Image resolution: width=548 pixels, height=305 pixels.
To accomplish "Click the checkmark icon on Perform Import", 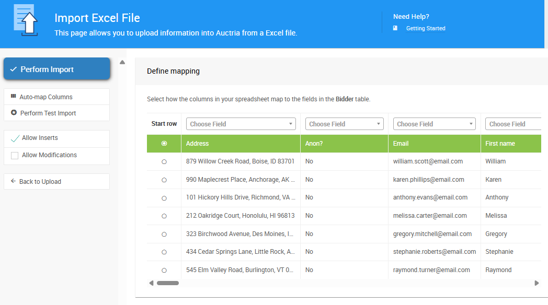I will [13, 68].
